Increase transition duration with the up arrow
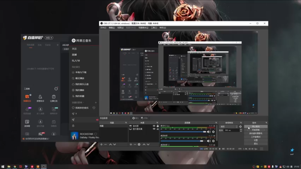This screenshot has height=169, width=301. [241, 129]
